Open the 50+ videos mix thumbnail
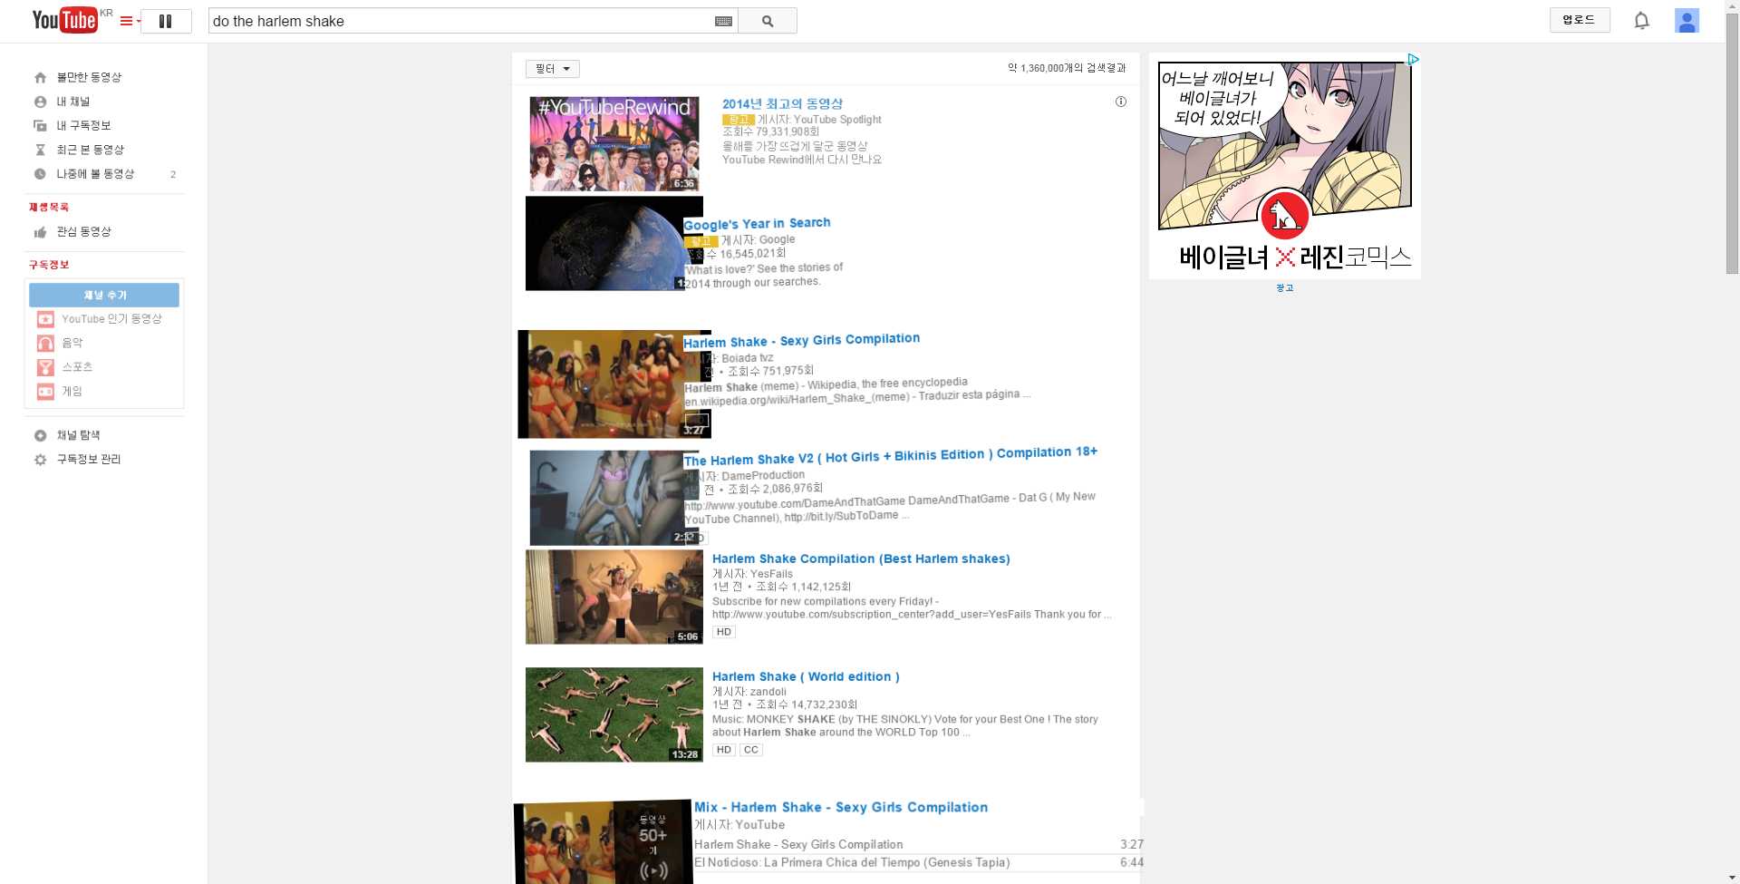 pyautogui.click(x=604, y=842)
